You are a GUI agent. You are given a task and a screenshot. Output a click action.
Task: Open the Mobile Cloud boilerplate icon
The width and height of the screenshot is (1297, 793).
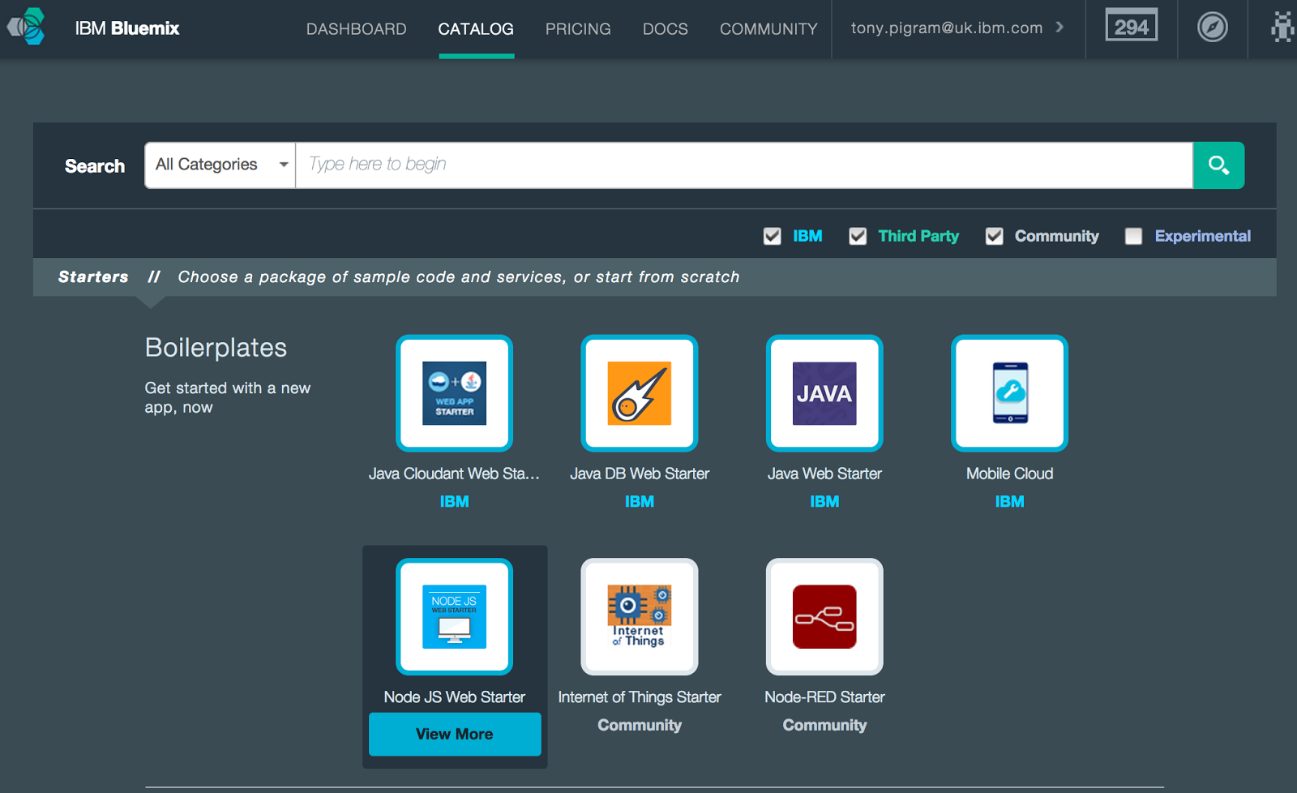pyautogui.click(x=1009, y=393)
